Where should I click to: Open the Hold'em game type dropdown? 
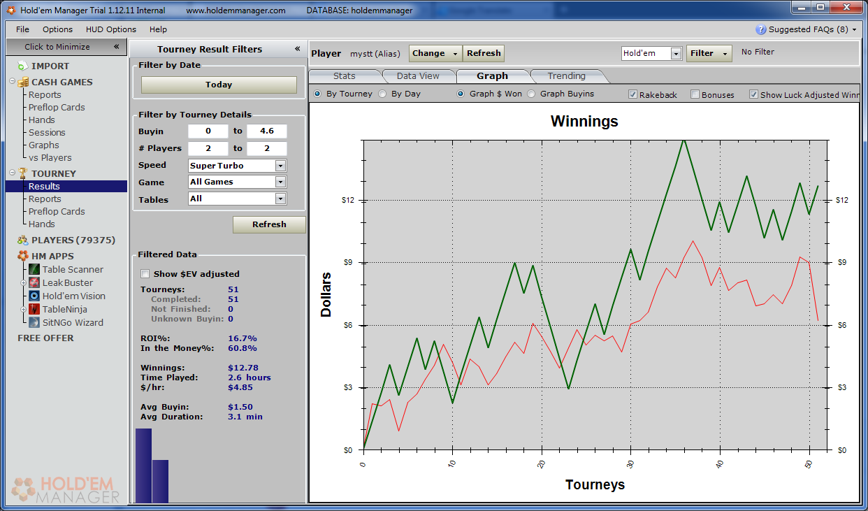pyautogui.click(x=676, y=54)
